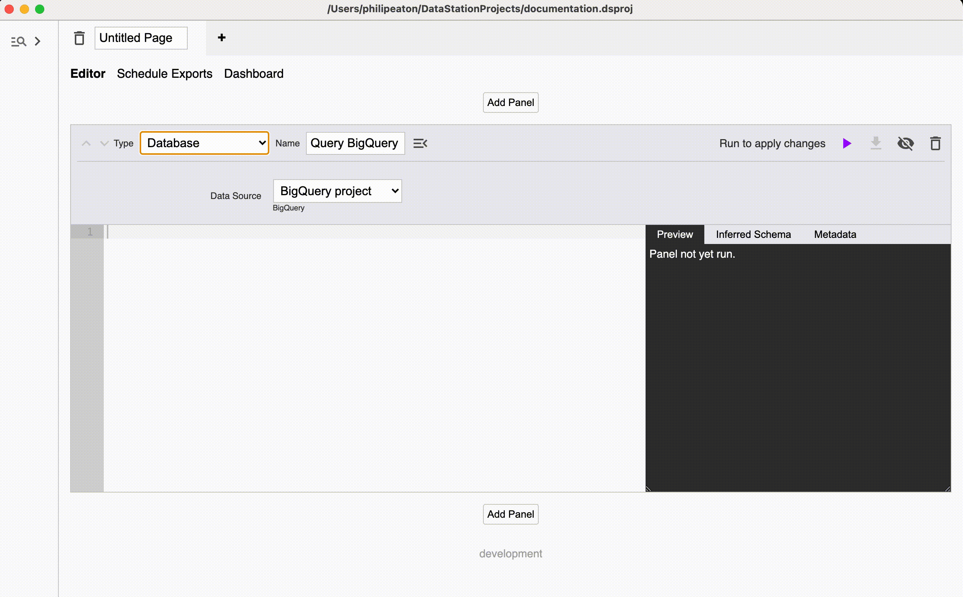The height and width of the screenshot is (597, 963).
Task: Click the Query BigQuery name input field
Action: point(355,143)
